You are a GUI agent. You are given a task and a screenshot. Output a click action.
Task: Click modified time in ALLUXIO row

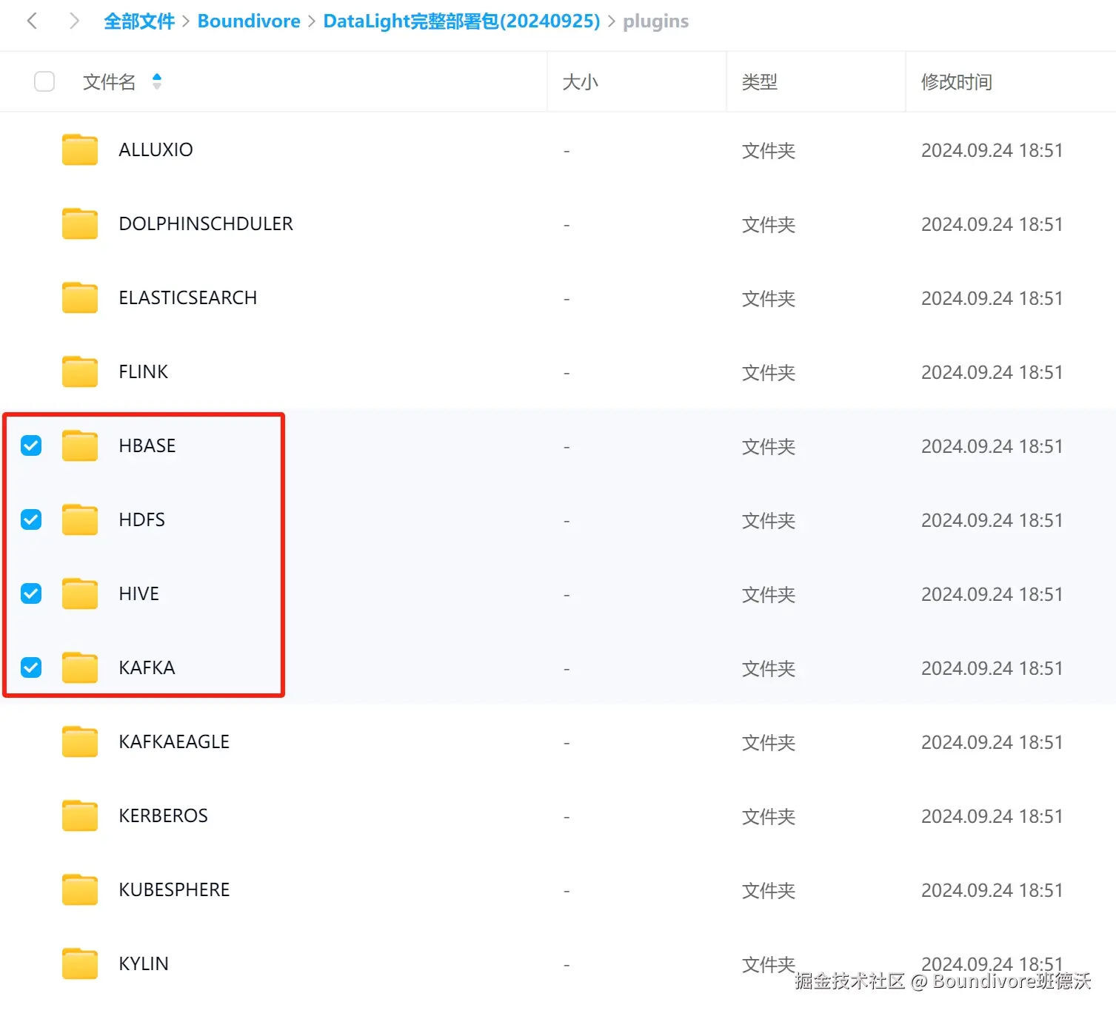(x=992, y=150)
